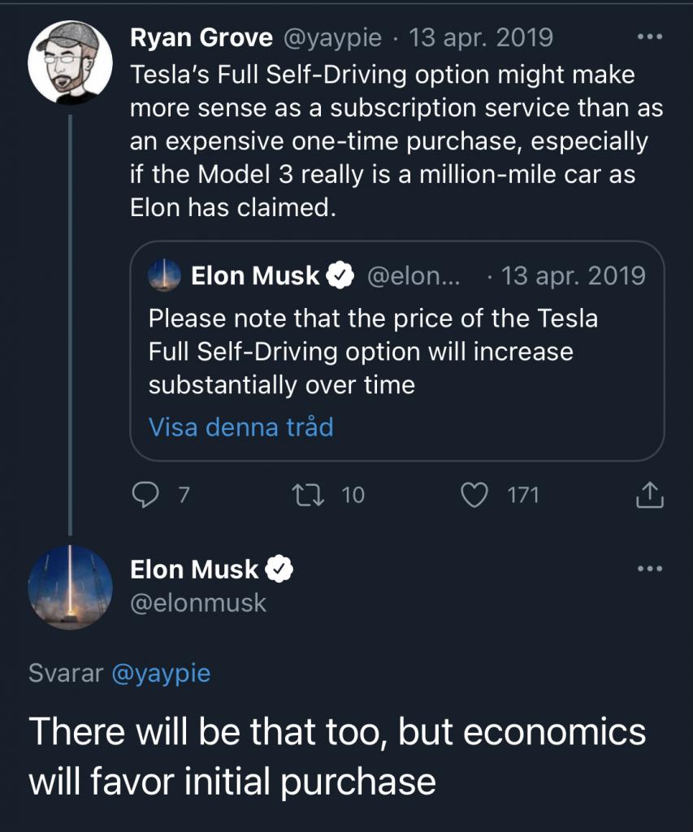This screenshot has height=832, width=693.
Task: Open the @yaypie mention after 'Svarar'
Action: (162, 674)
